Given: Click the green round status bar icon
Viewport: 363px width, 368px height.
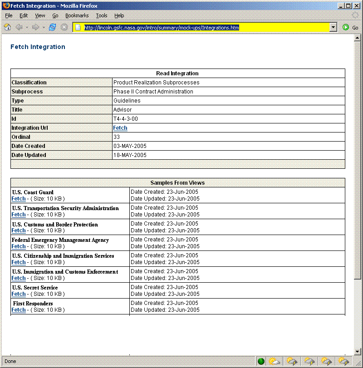Looking at the screenshot, I should point(261,361).
